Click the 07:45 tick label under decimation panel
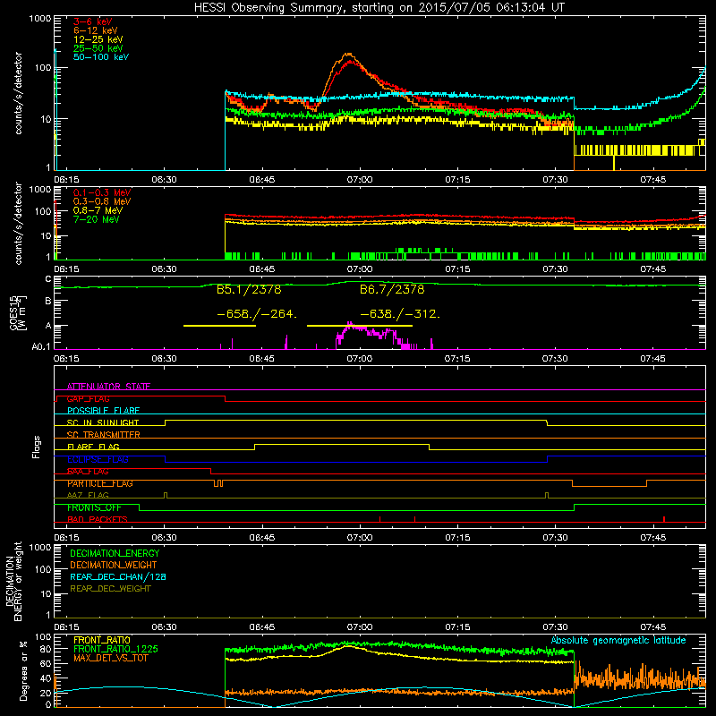Screen dimensions: 716x716 [653, 627]
